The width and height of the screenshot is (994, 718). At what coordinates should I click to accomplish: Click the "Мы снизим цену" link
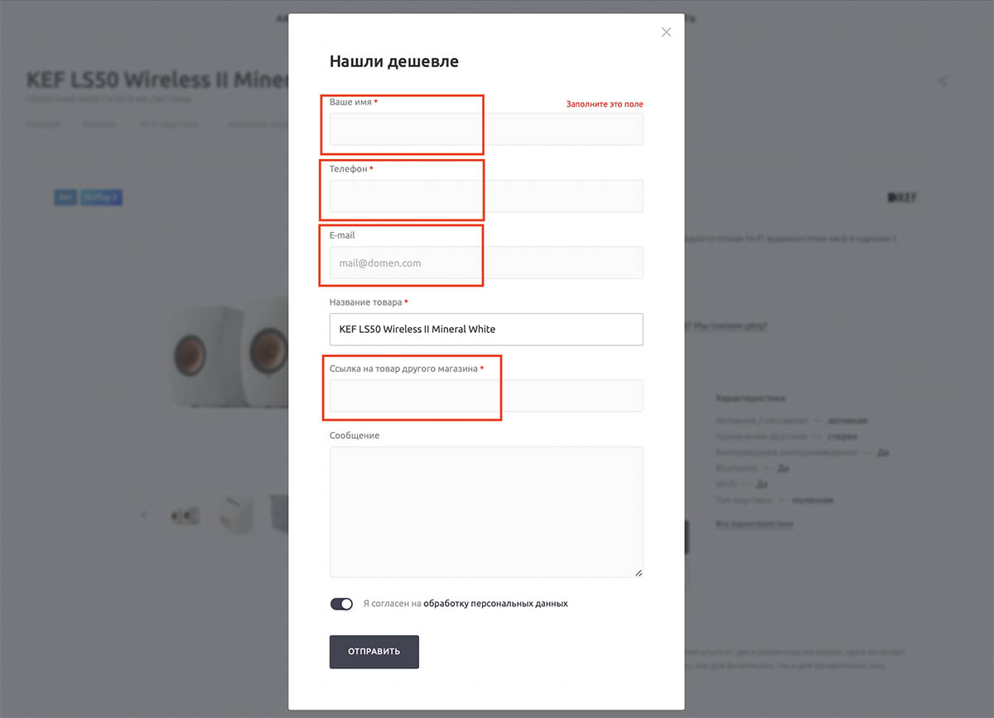(x=727, y=325)
